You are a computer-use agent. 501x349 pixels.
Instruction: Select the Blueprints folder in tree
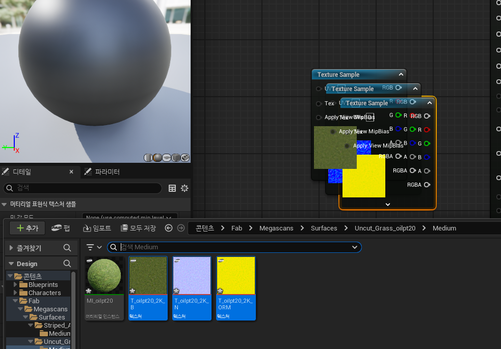pos(43,284)
